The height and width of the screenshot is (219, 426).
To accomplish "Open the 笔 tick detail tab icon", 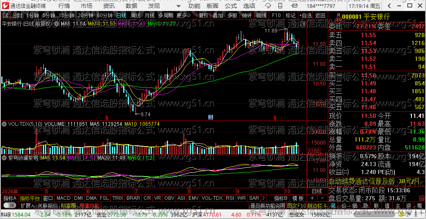I will 333,205.
